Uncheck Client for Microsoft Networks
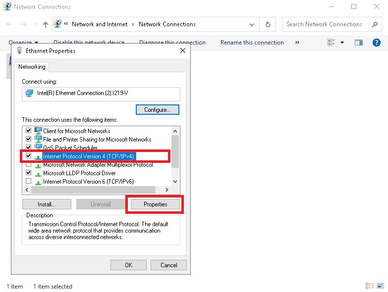 pos(29,131)
